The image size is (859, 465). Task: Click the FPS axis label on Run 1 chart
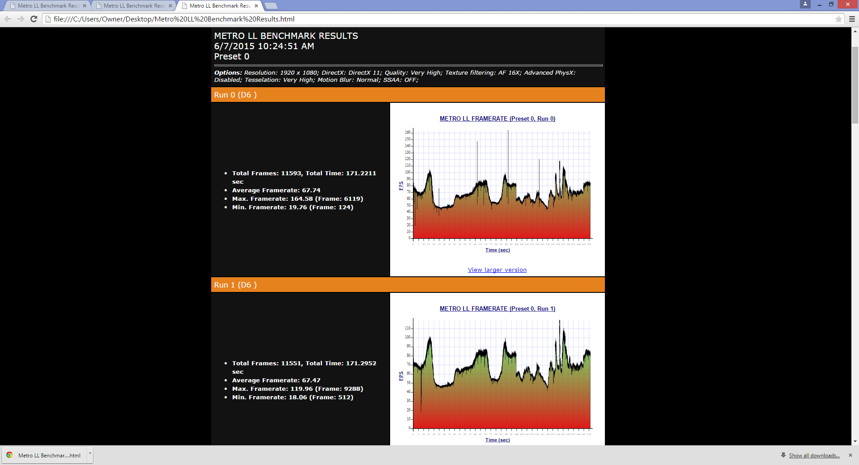[x=401, y=376]
